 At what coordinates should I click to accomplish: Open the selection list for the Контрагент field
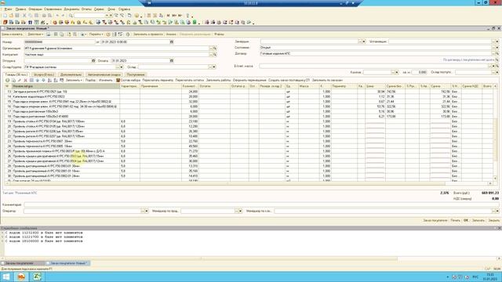[211, 55]
